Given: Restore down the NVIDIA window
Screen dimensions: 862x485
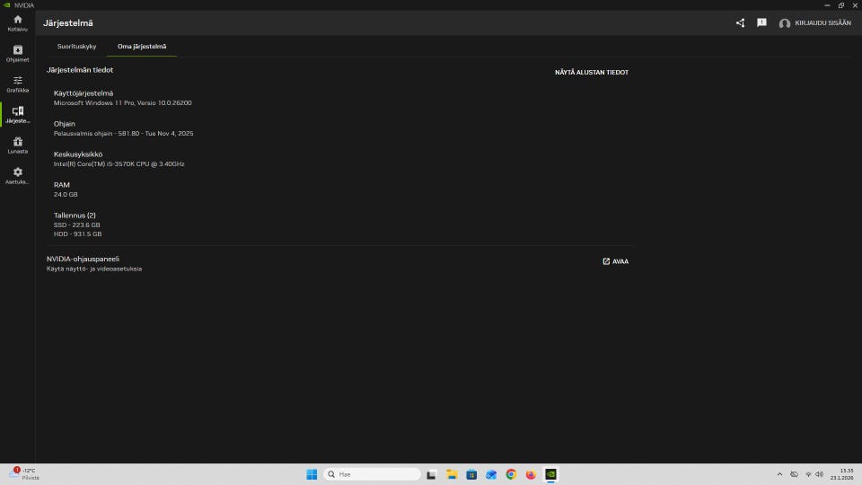Looking at the screenshot, I should pyautogui.click(x=841, y=5).
